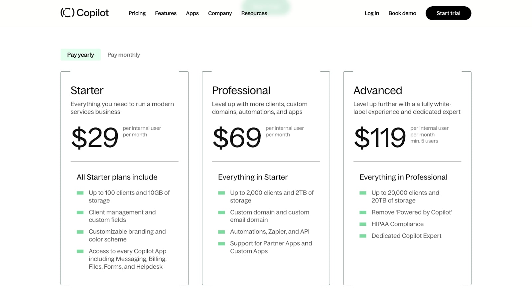
Task: Click green bullet beside 'Up to 20,000 clients'
Action: [363, 193]
